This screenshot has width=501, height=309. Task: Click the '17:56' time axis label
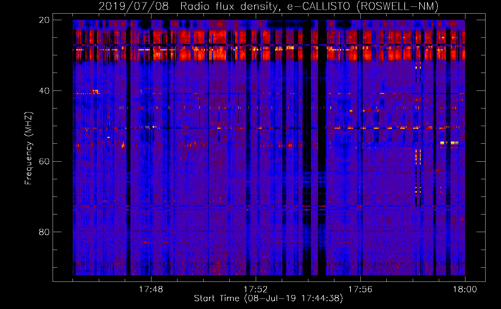[x=360, y=290]
